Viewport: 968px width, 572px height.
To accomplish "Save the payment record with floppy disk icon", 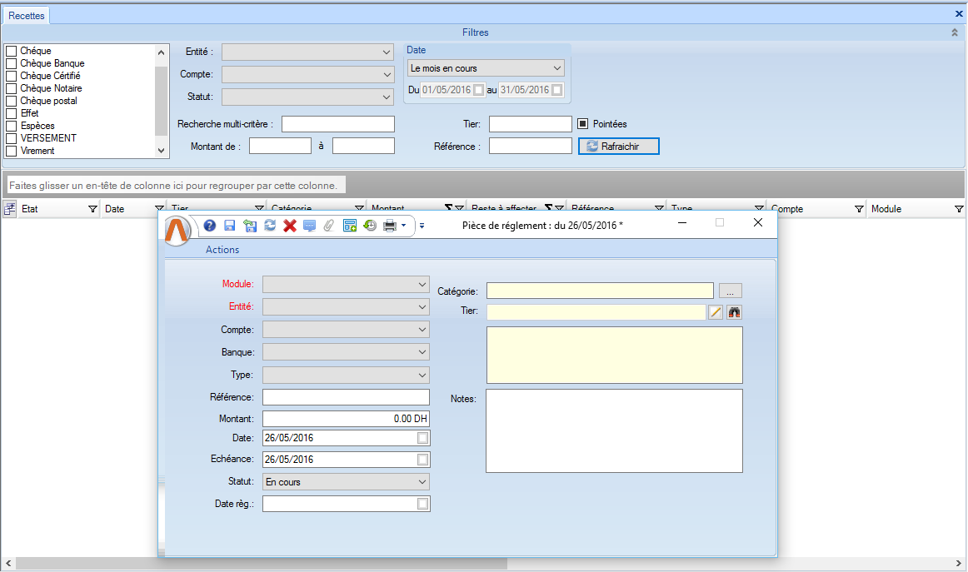I will pyautogui.click(x=230, y=226).
